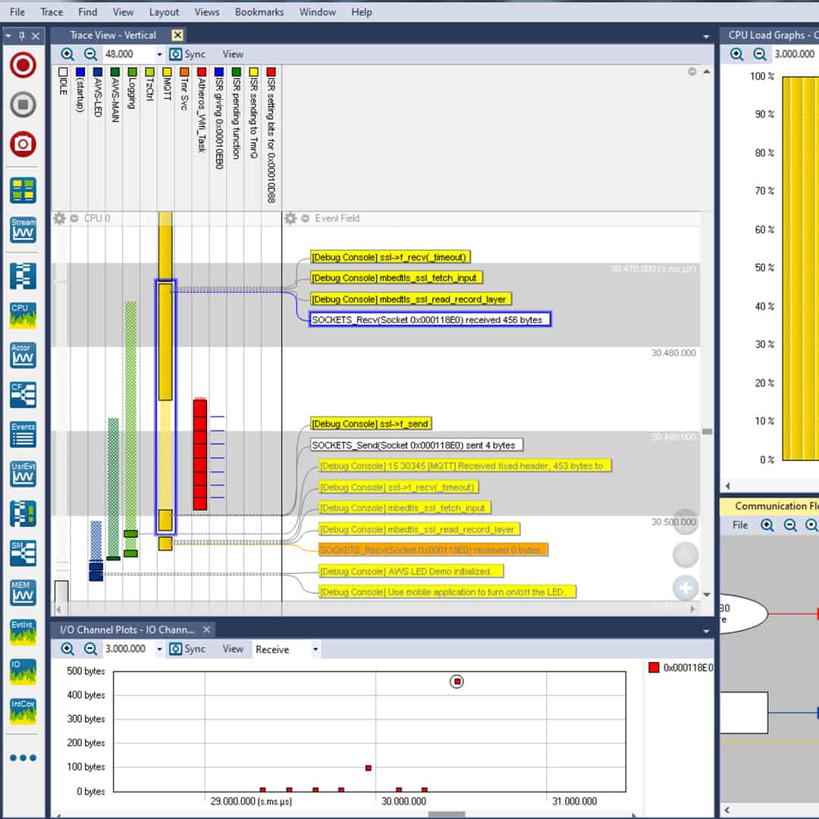Click the I/O plots horizontal scrollbar thumb

(x=446, y=814)
